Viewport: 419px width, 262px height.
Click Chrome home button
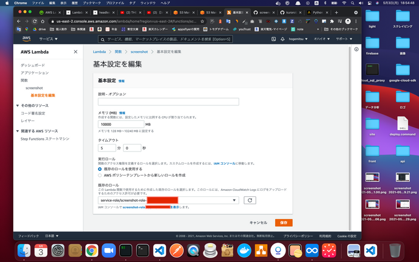tap(43, 21)
